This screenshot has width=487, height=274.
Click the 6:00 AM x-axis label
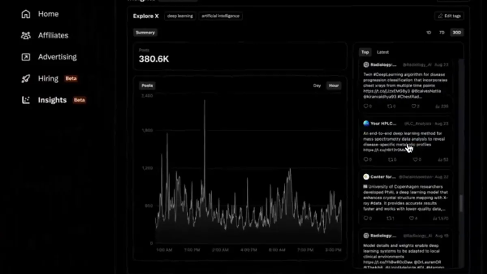point(277,250)
